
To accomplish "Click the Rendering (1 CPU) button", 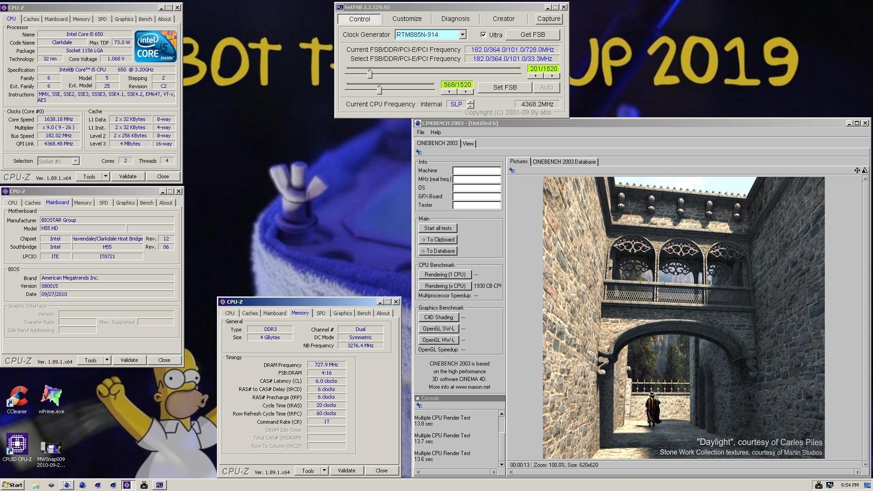I will click(x=445, y=275).
